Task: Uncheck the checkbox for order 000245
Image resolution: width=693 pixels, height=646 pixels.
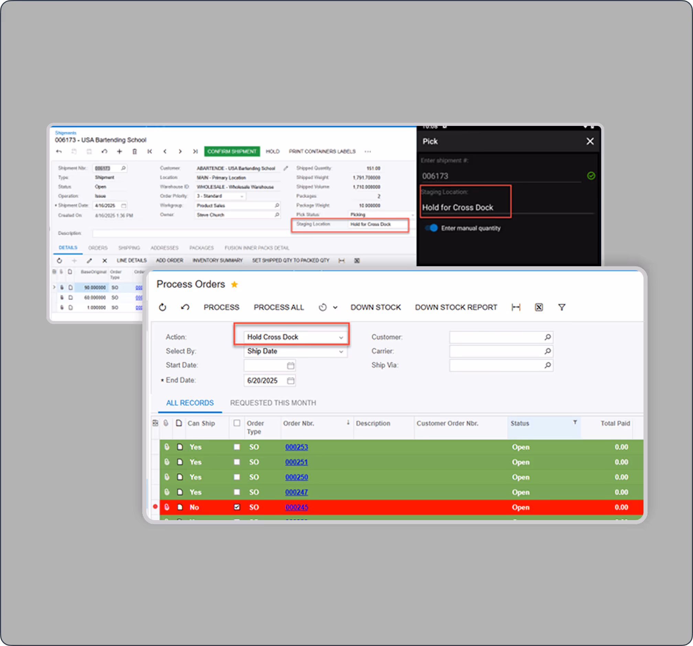Action: coord(237,507)
